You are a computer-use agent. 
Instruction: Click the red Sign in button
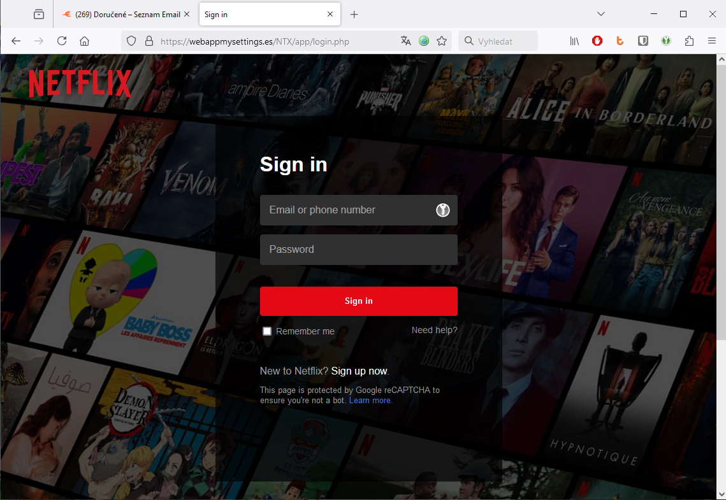click(x=358, y=301)
